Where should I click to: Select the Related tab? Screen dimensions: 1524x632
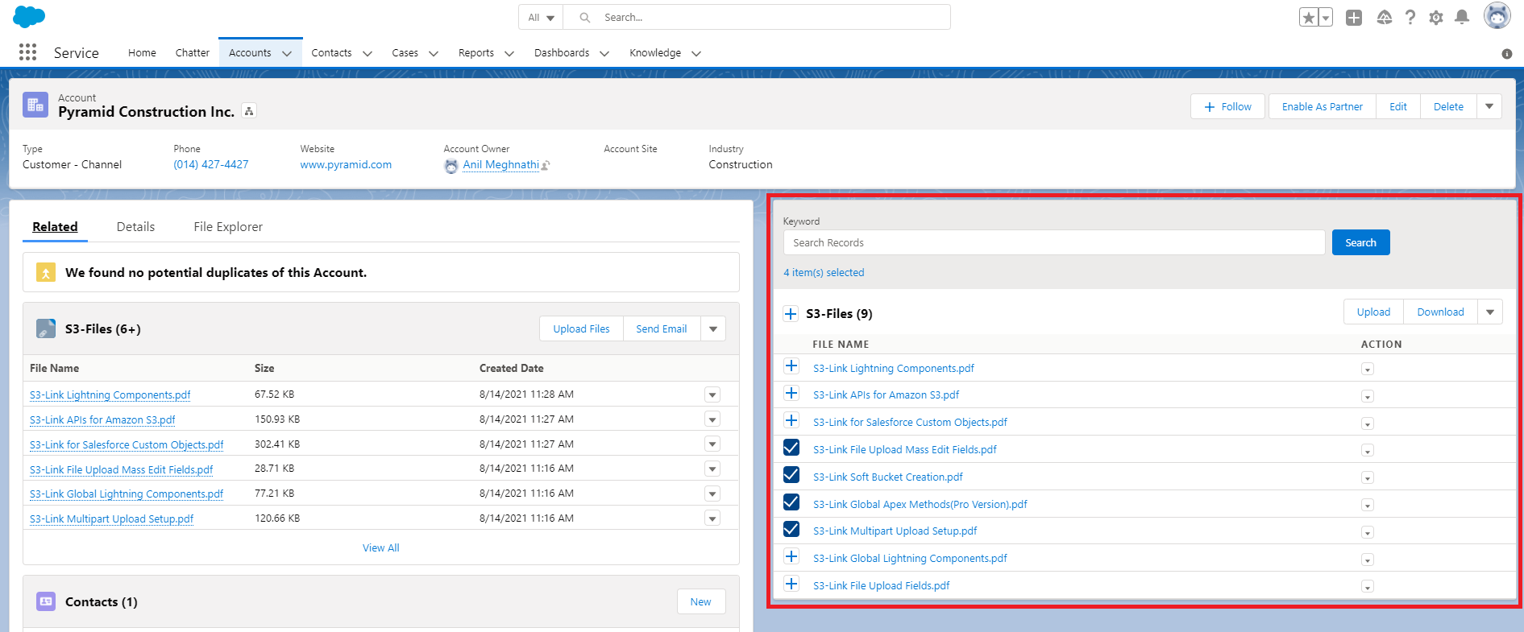[55, 227]
